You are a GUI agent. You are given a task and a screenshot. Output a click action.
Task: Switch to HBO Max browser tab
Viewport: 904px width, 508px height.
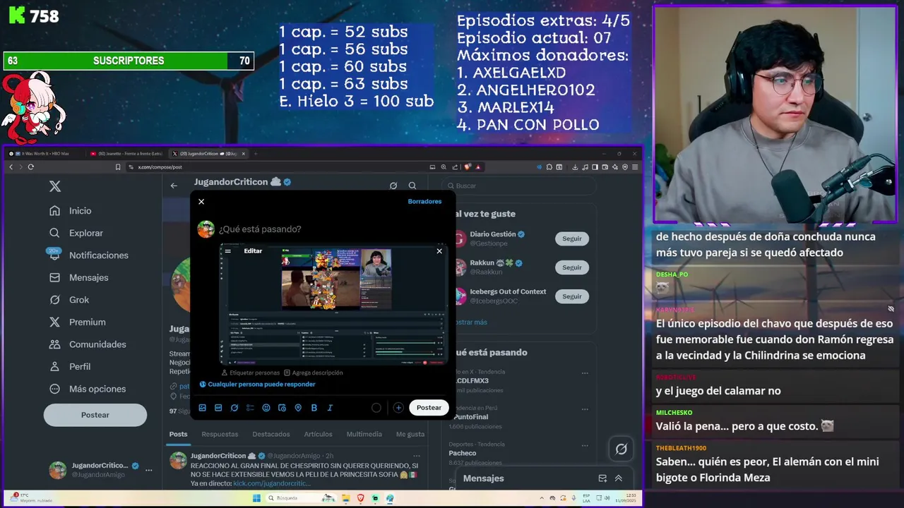(x=44, y=154)
